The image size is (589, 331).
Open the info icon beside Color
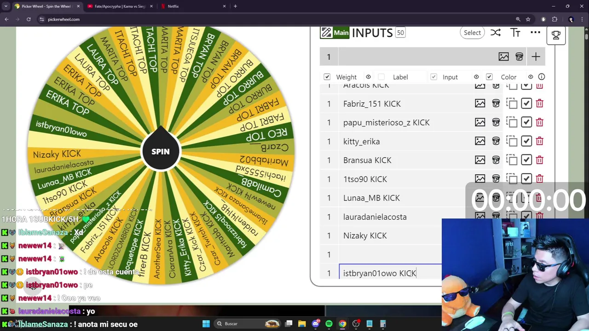(542, 77)
